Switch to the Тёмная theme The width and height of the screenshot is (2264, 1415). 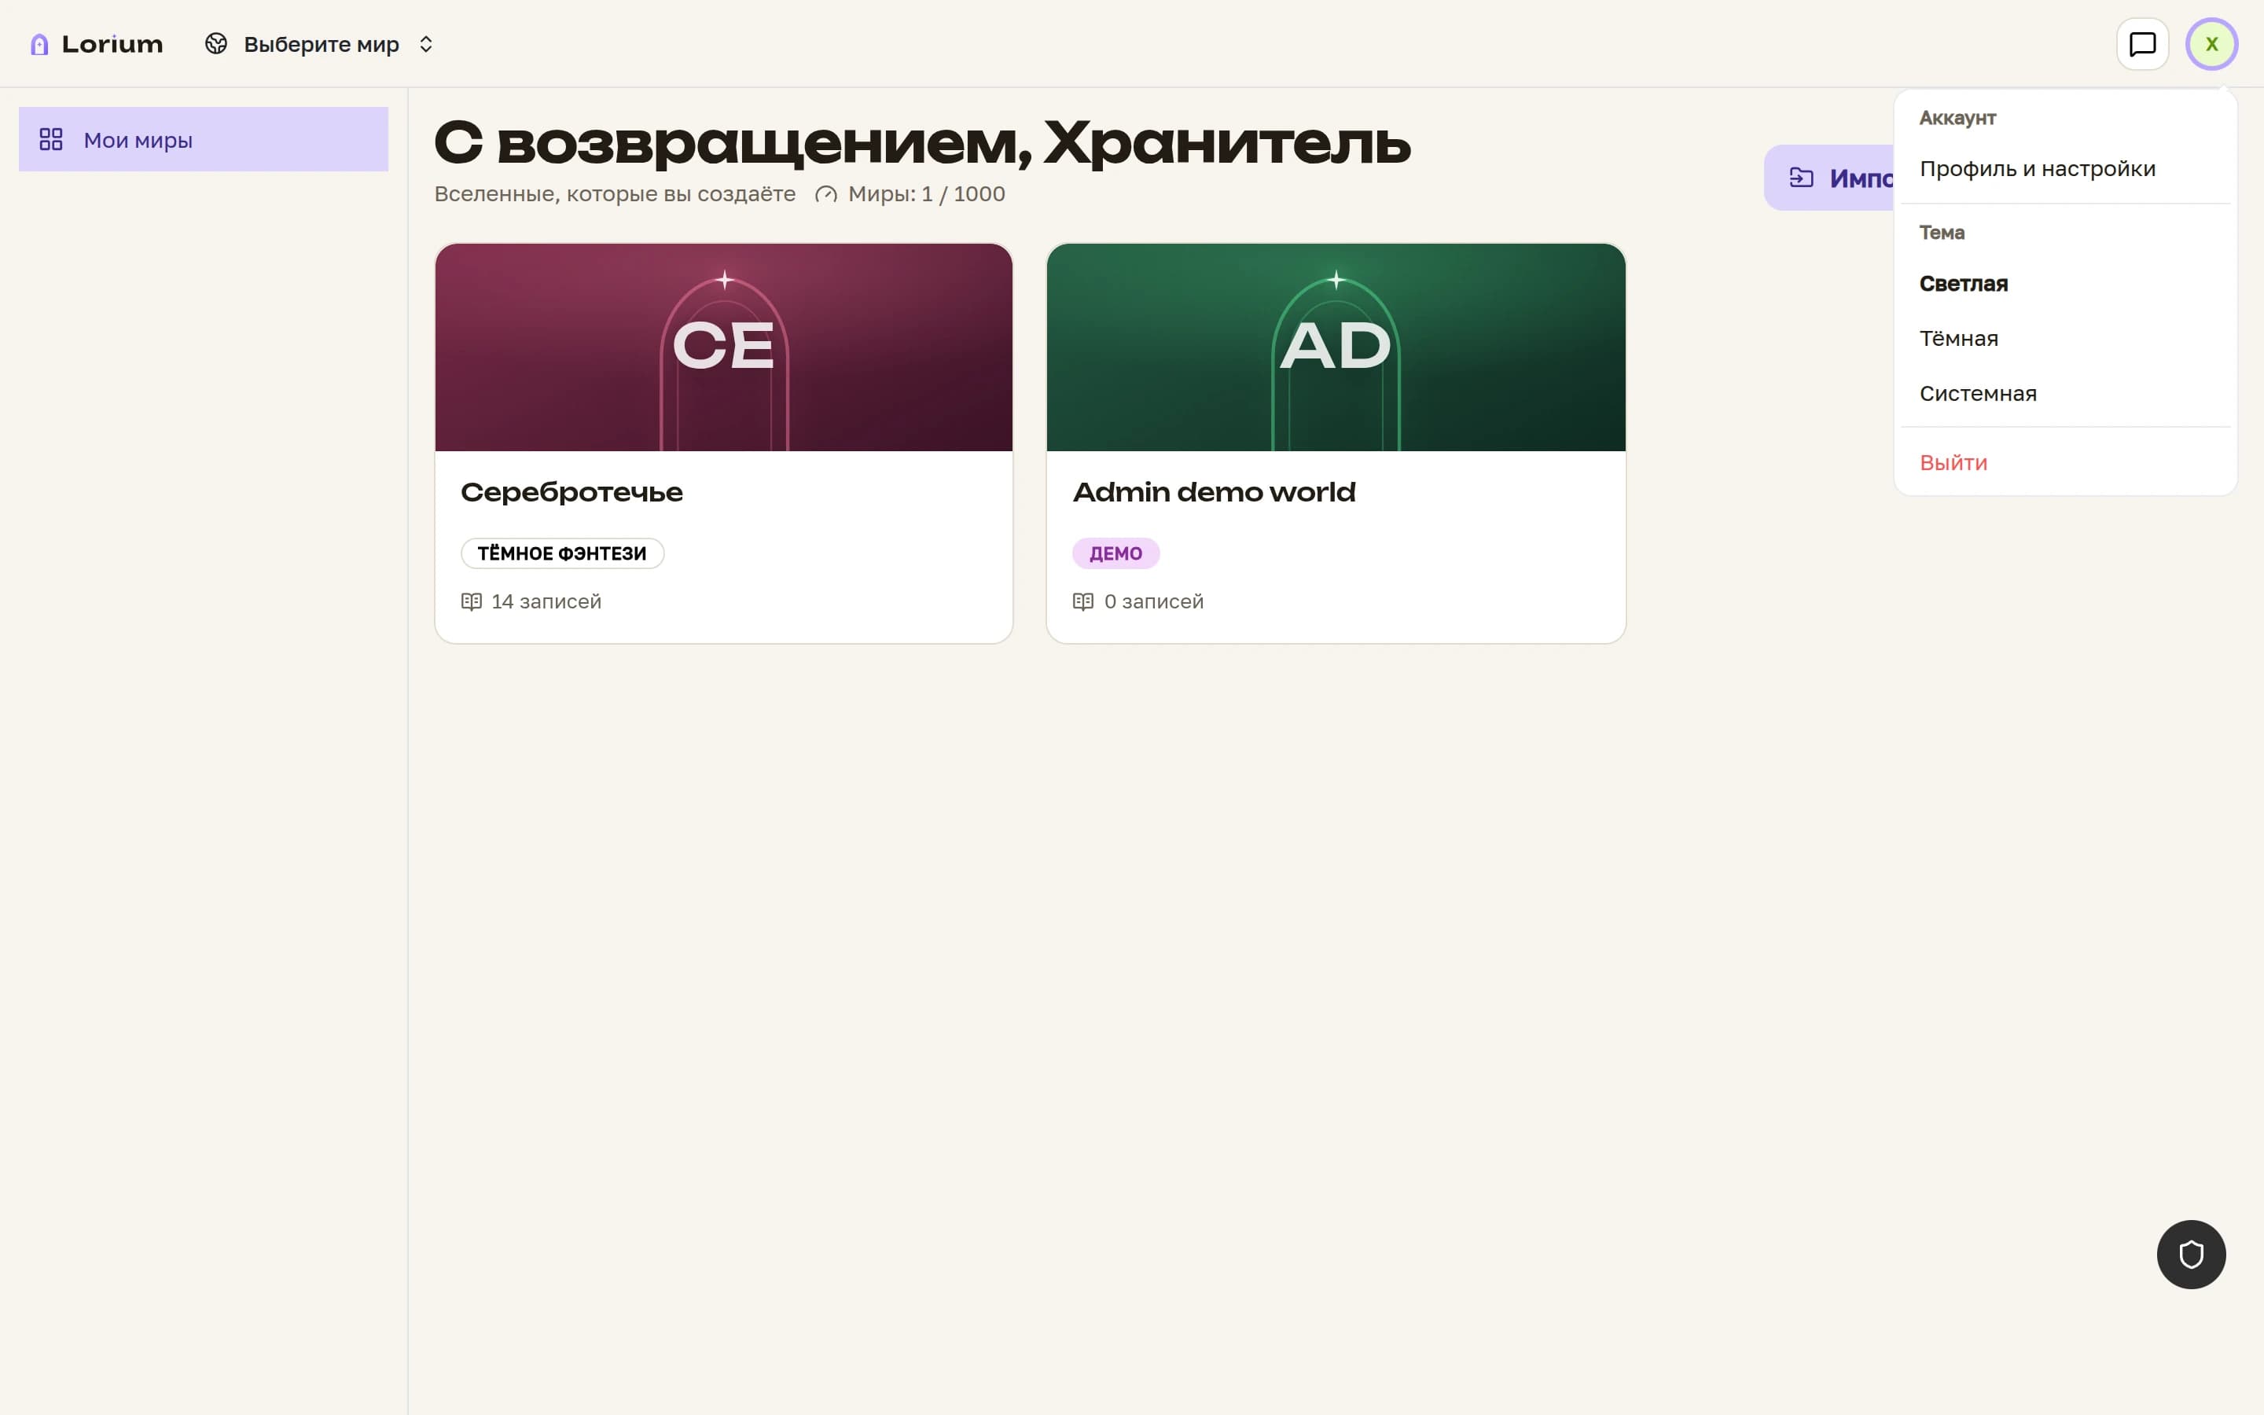[2065, 339]
